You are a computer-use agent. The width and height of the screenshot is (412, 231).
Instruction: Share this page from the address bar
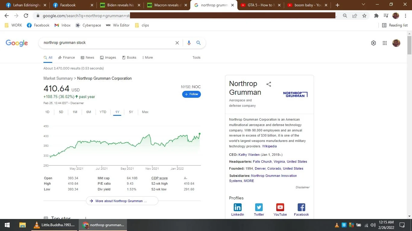pos(355,16)
